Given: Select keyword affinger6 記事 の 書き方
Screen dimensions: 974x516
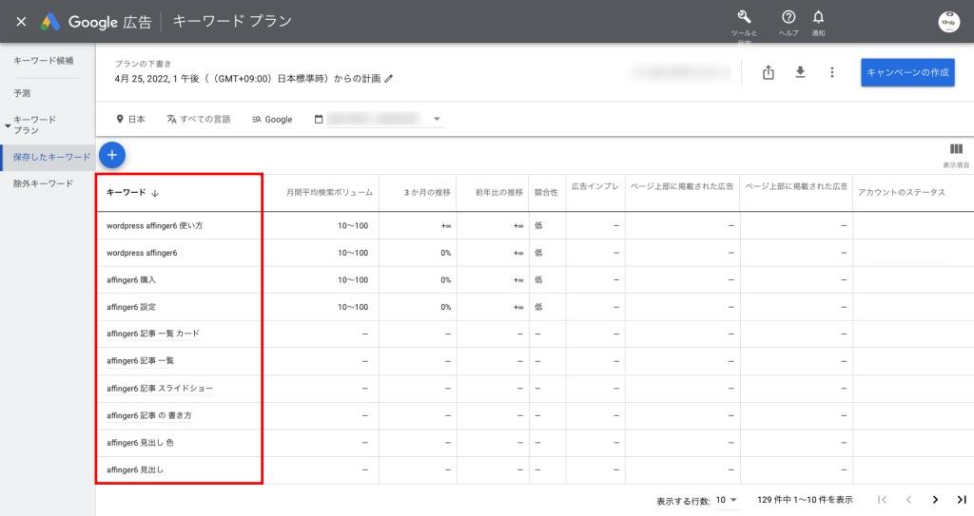Looking at the screenshot, I should (x=149, y=415).
